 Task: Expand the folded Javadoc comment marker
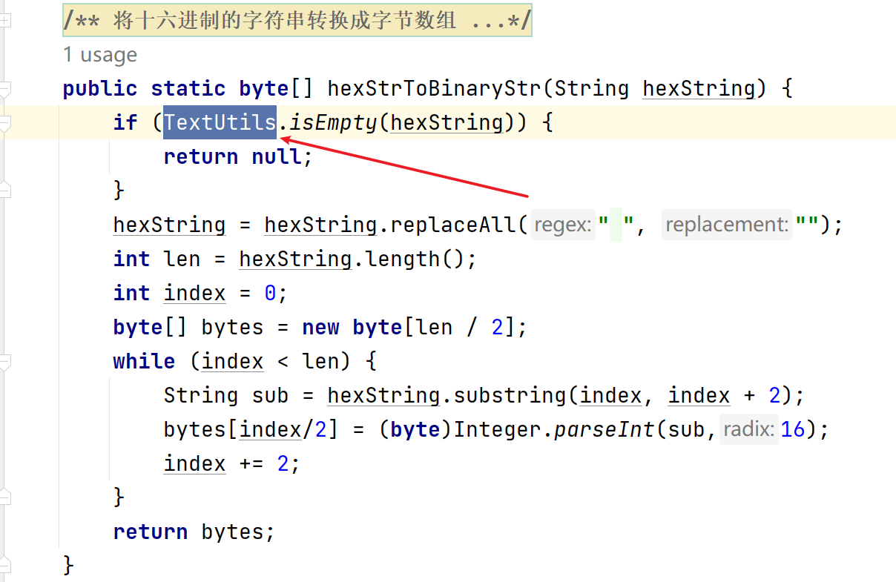click(5, 22)
